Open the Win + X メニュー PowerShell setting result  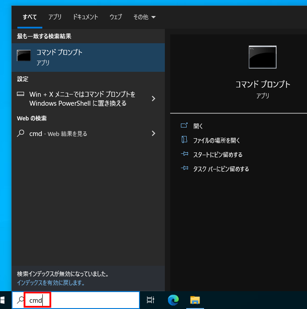pos(88,99)
